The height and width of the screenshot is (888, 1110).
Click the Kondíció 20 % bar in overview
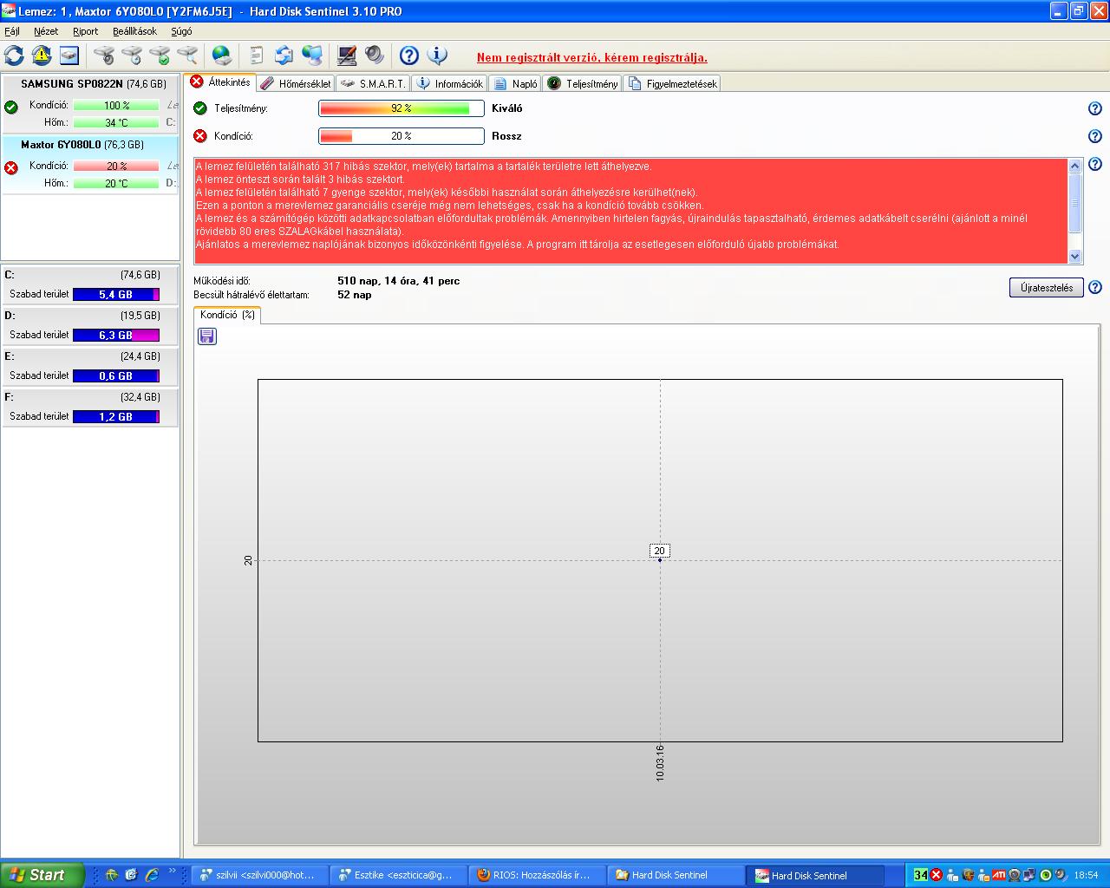click(x=401, y=136)
